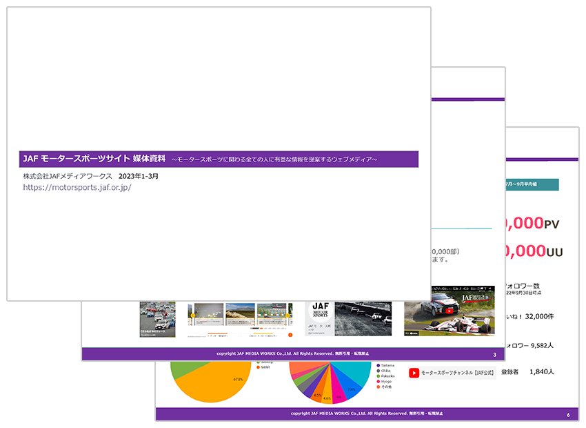This screenshot has height=428, width=586.
Task: Click the right yellow carousel arrow on slide 3
Action: pos(287,315)
